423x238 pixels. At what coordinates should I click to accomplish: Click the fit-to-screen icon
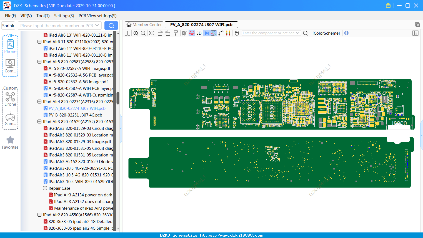point(152,33)
